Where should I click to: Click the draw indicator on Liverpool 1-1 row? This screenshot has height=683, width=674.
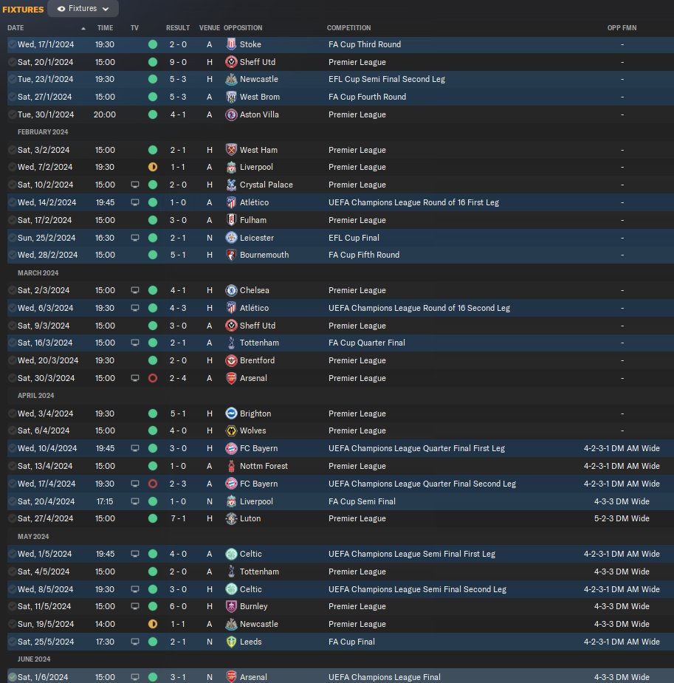point(153,168)
